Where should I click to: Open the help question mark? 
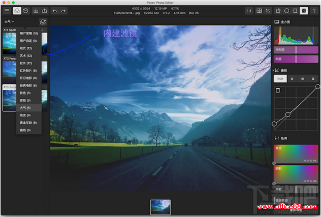click(x=314, y=11)
